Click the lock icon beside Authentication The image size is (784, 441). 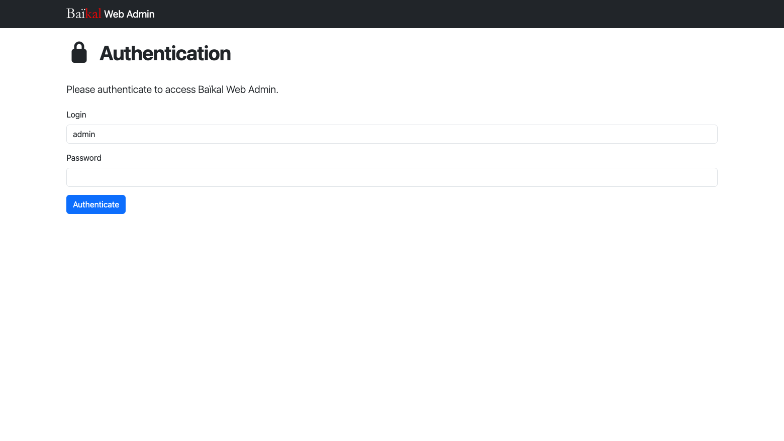click(x=79, y=53)
